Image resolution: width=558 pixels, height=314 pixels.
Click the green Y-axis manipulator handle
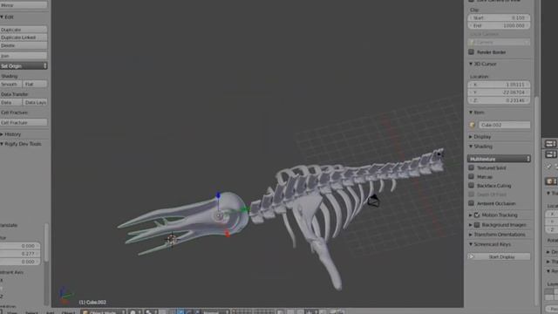245,209
